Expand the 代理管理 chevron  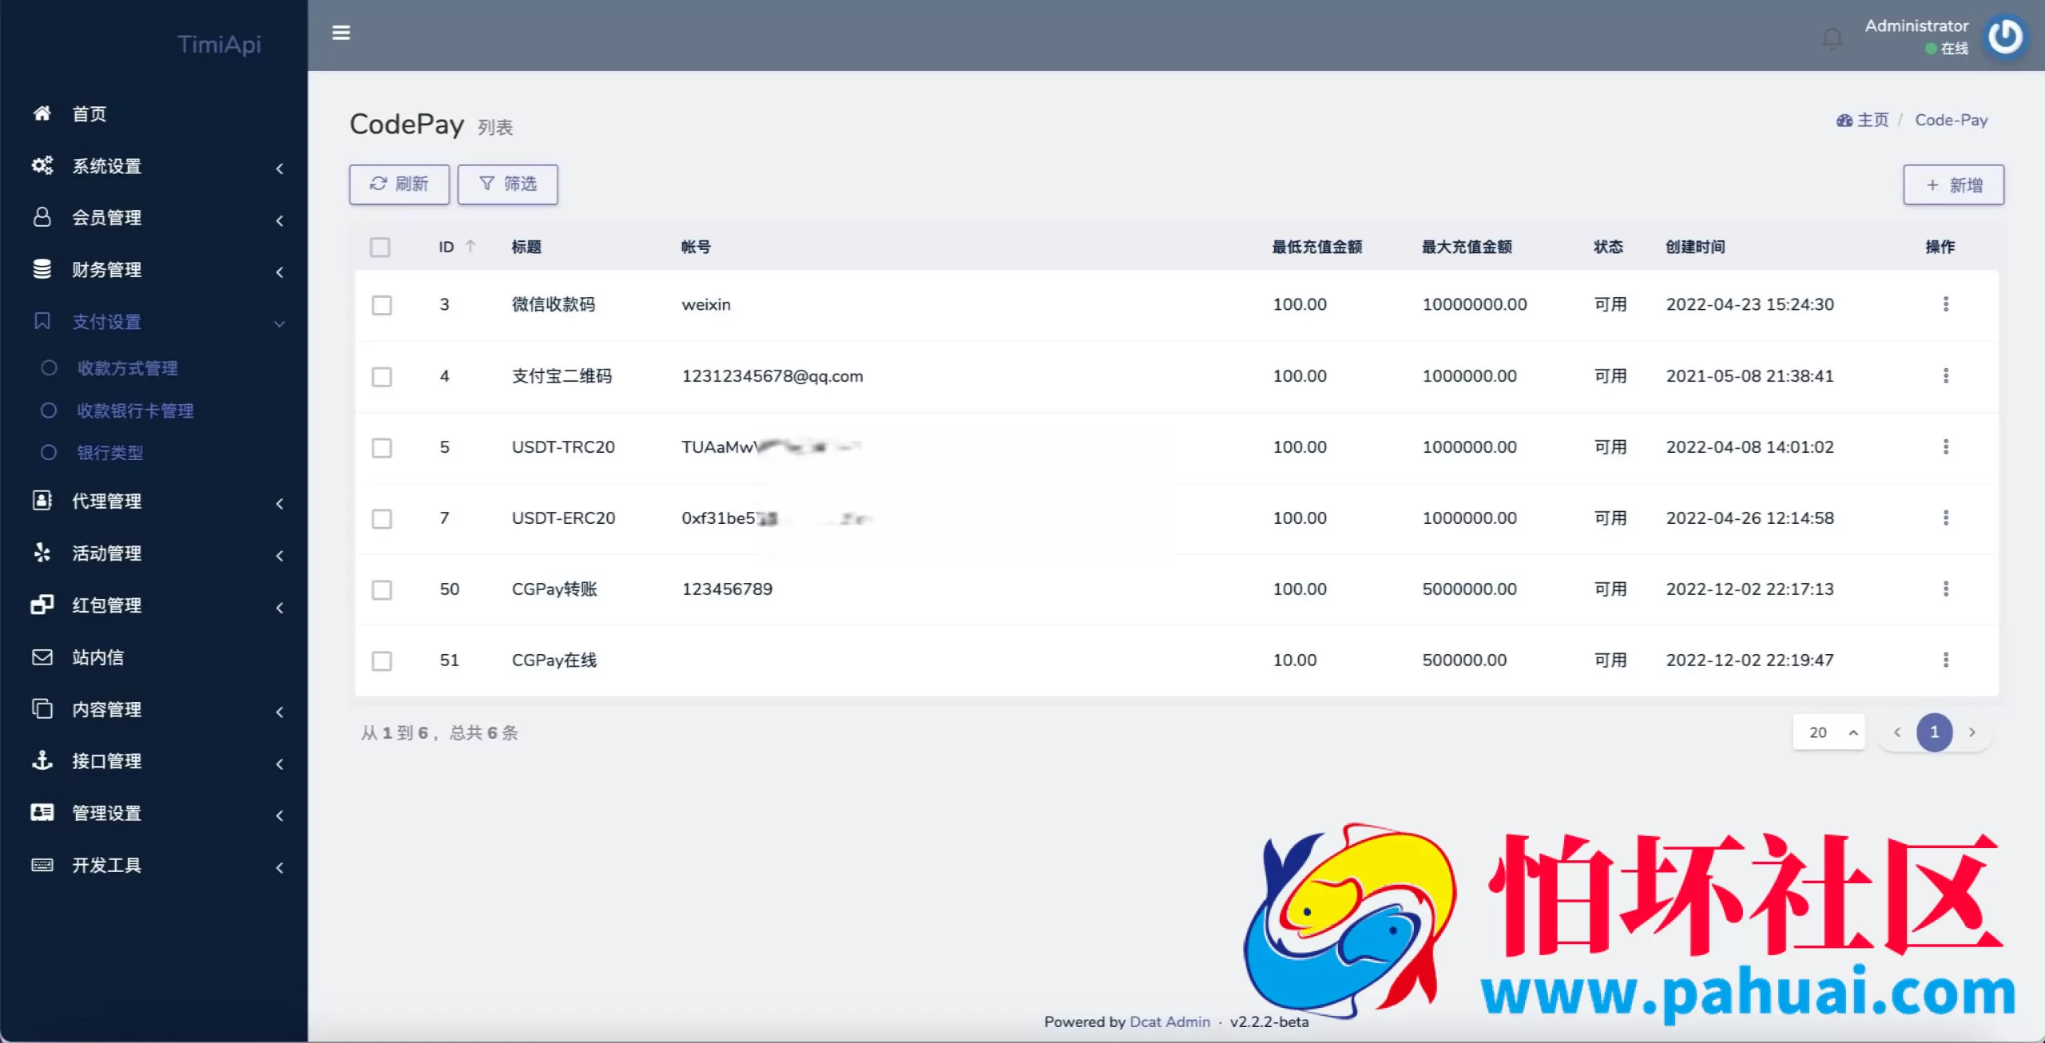coord(280,503)
